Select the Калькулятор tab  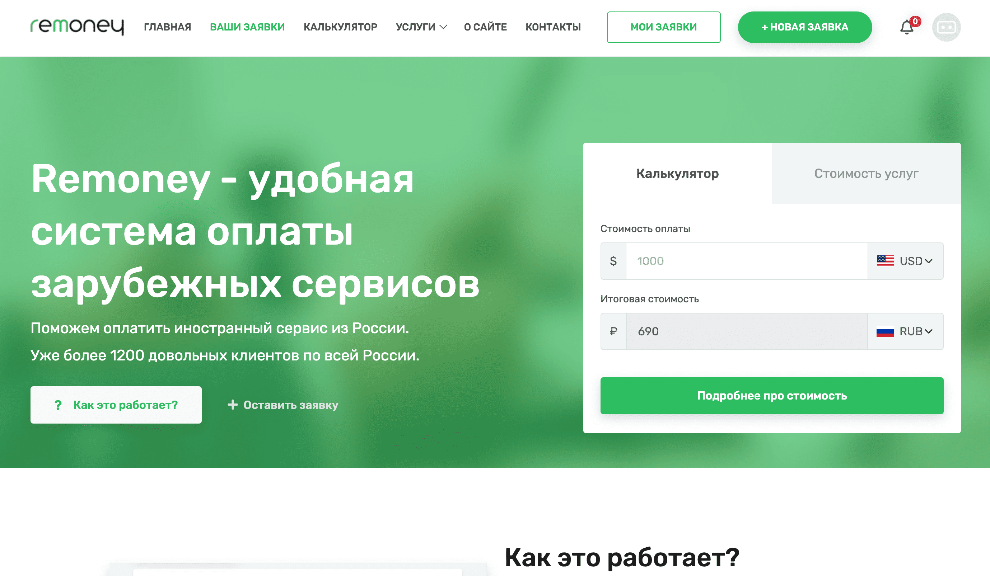[678, 173]
